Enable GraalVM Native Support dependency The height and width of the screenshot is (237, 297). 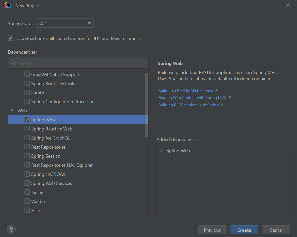[x=27, y=74]
